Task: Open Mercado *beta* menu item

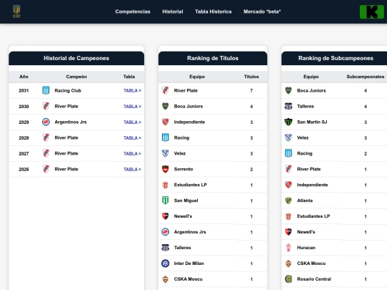Action: 262,11
